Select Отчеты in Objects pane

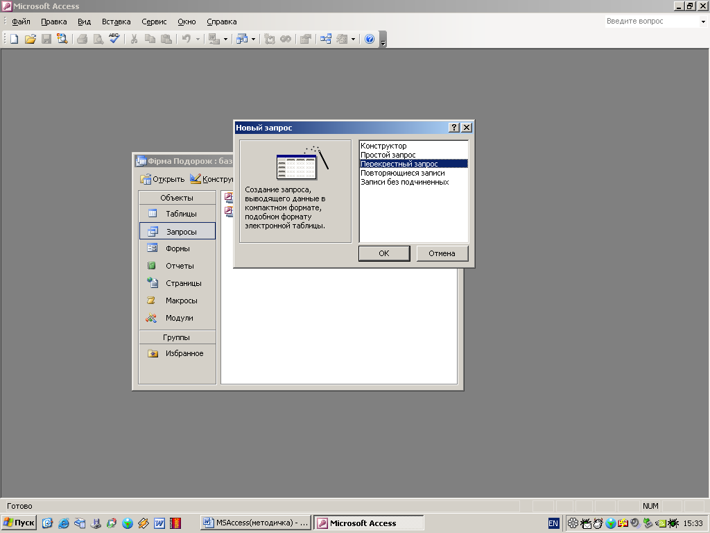(177, 266)
